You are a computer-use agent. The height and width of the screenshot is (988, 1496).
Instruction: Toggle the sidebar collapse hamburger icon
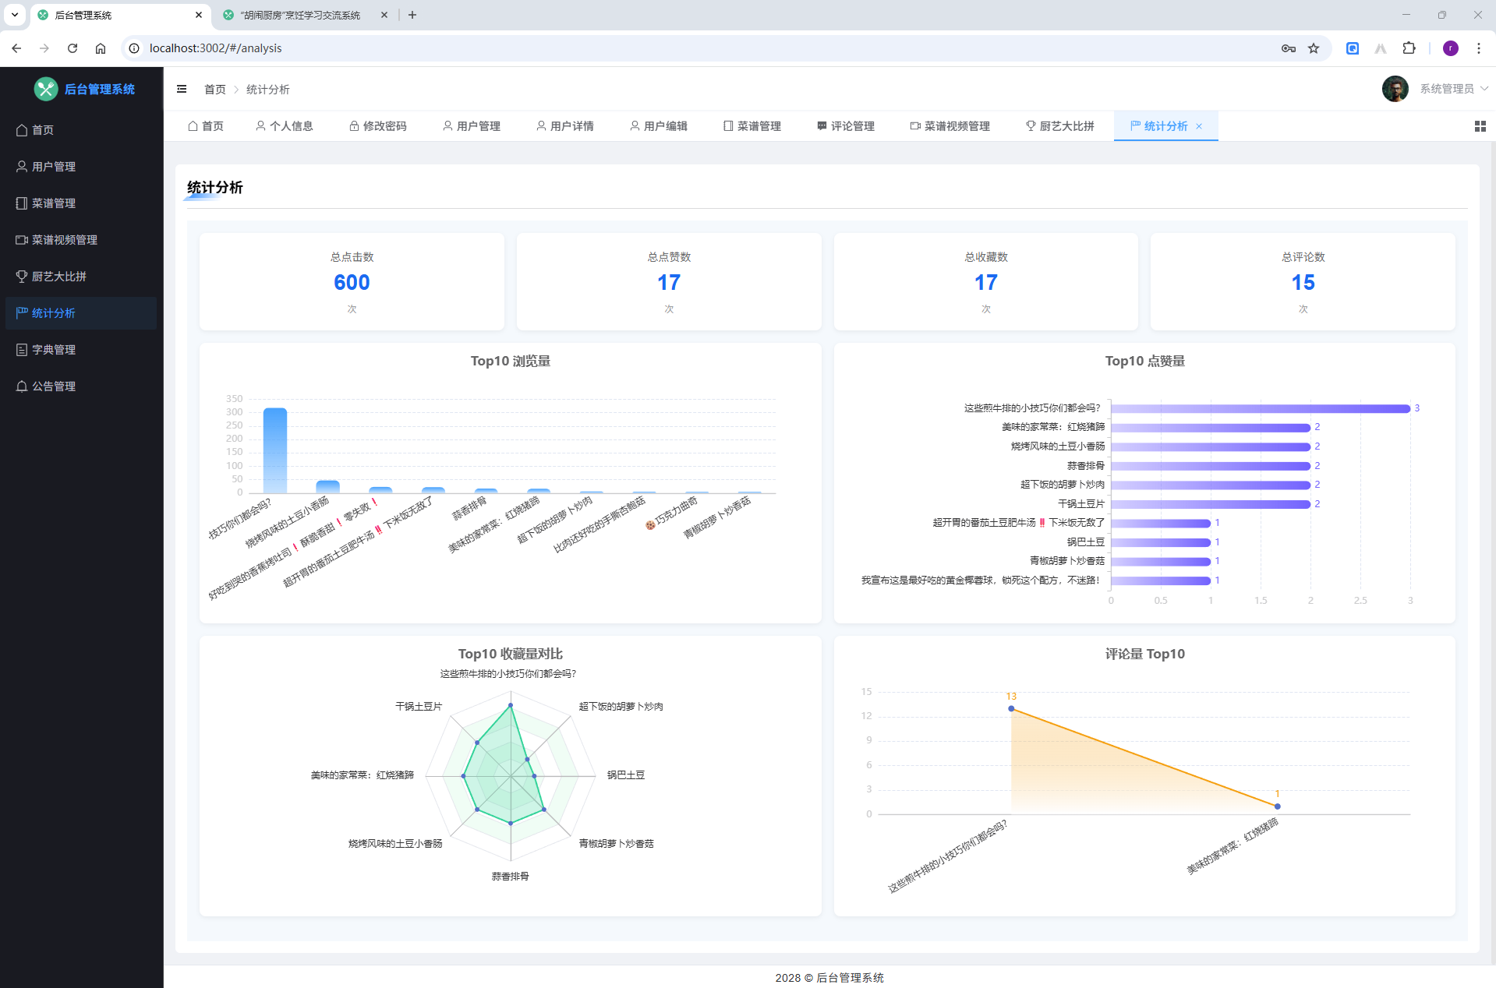(182, 89)
